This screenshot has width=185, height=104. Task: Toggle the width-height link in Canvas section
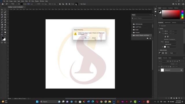[x=160, y=32]
